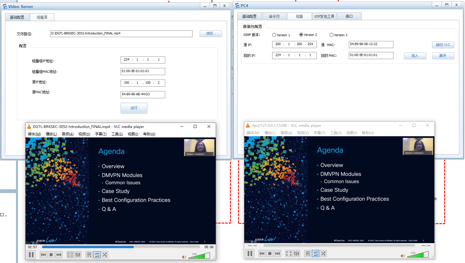Click 离开 leave button in PC4
Viewport: 465px width, 263px height.
point(443,56)
